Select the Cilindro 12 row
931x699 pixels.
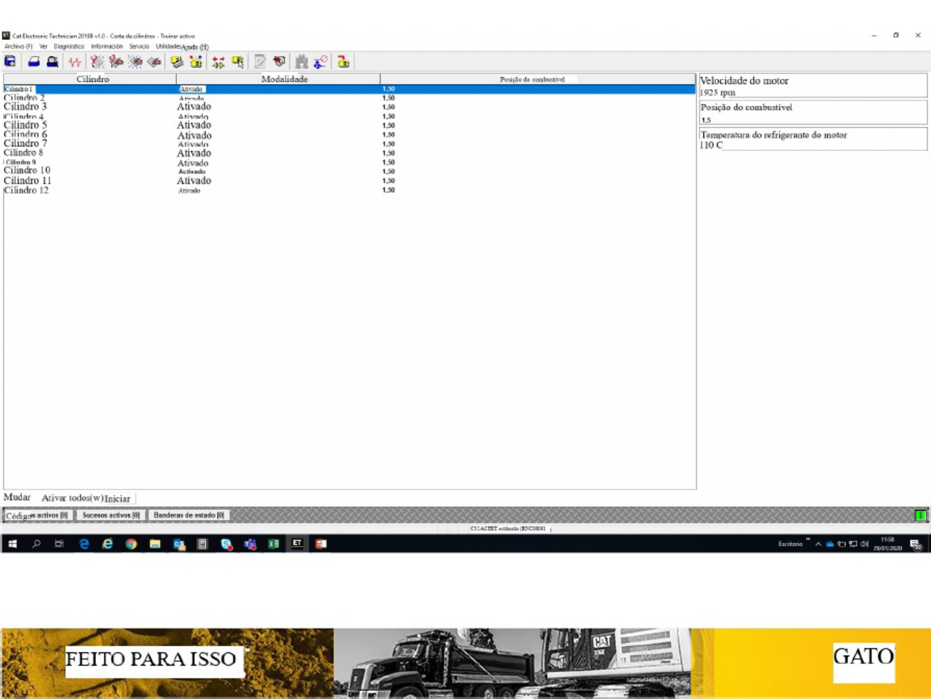coord(349,190)
